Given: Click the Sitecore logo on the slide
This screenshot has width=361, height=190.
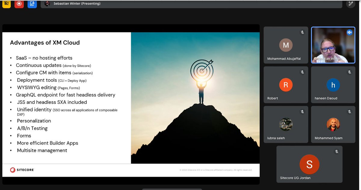Looking at the screenshot, I should pos(22,170).
